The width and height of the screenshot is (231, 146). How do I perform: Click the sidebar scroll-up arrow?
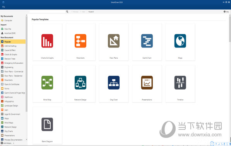point(27,15)
